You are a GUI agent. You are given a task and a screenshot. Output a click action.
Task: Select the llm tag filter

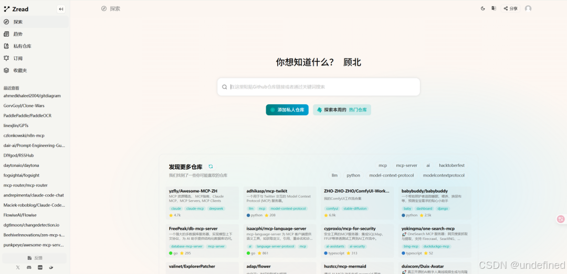[x=334, y=176]
